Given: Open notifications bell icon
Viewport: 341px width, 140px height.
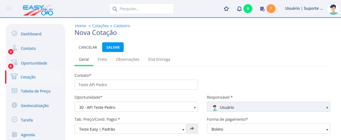Looking at the screenshot, I should point(239,9).
